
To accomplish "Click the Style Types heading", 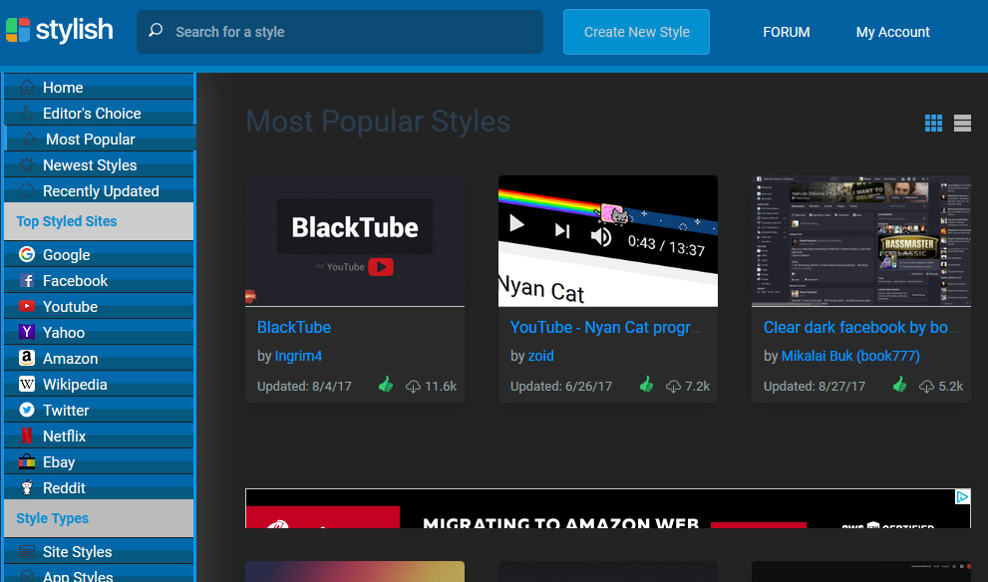I will coord(52,518).
